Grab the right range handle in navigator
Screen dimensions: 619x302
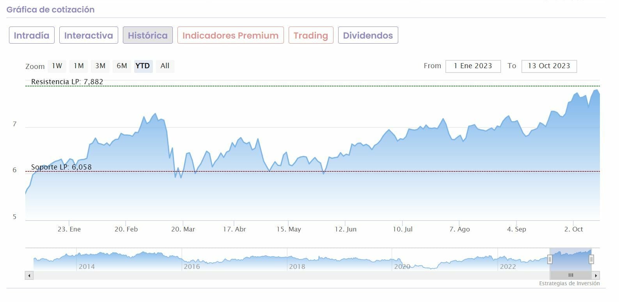[x=591, y=259]
